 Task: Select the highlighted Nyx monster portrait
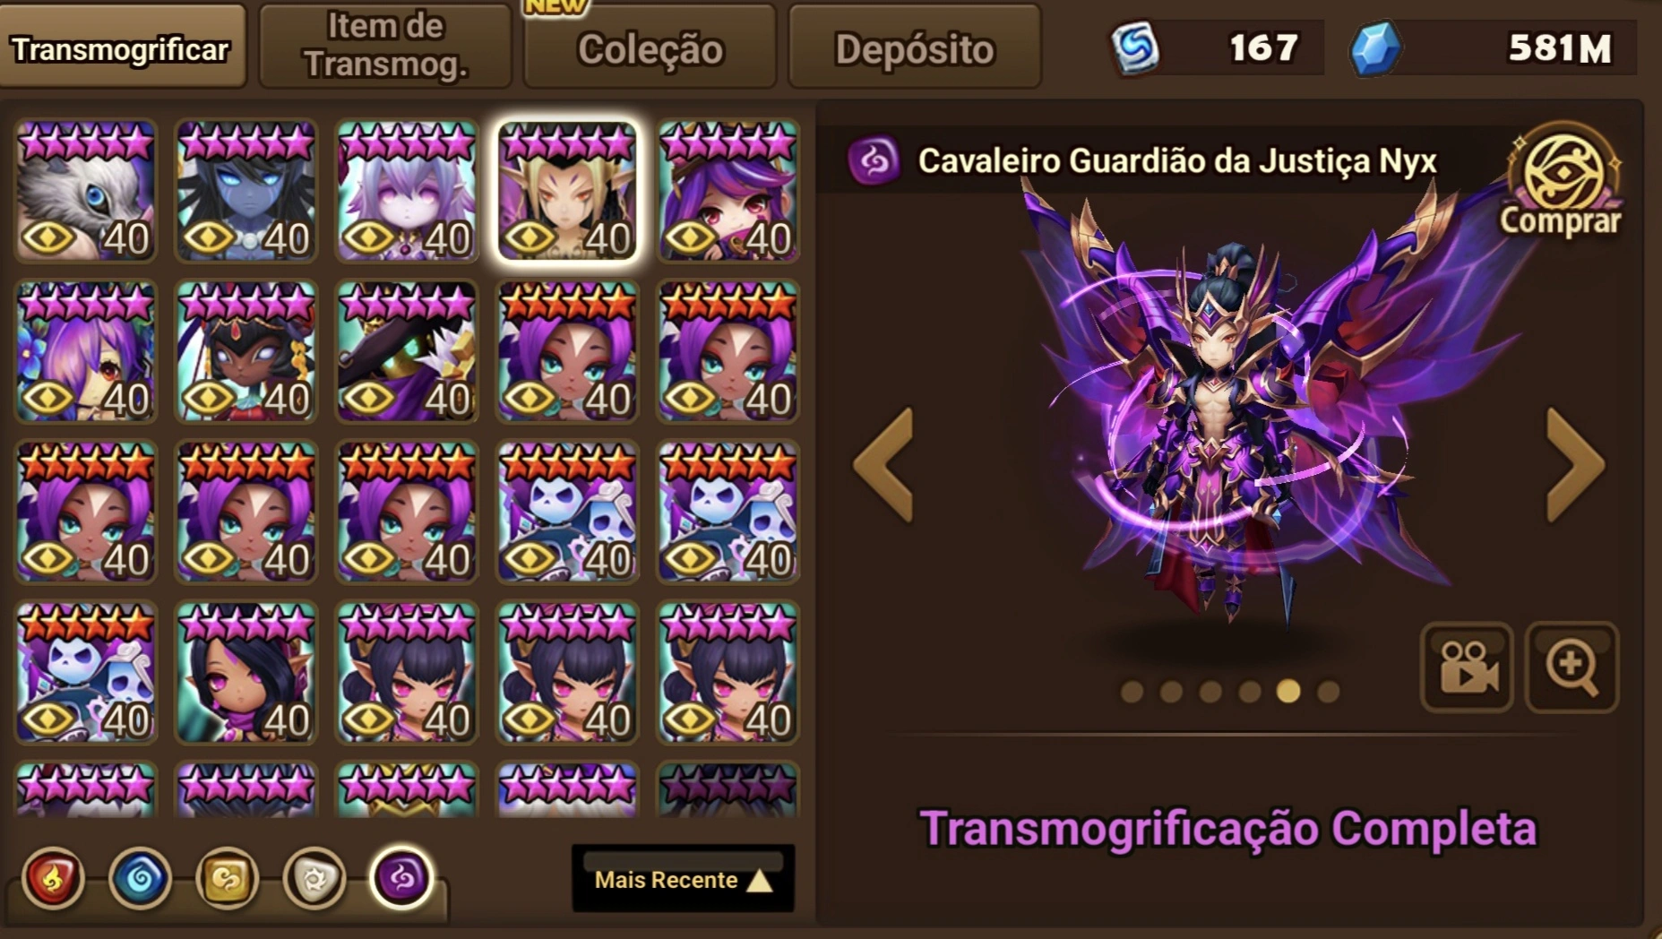567,191
